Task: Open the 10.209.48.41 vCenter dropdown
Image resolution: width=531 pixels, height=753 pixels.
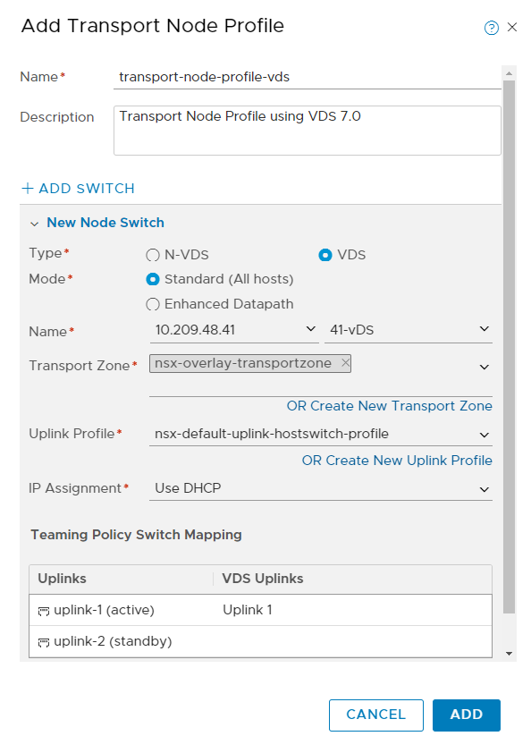Action: [x=234, y=330]
